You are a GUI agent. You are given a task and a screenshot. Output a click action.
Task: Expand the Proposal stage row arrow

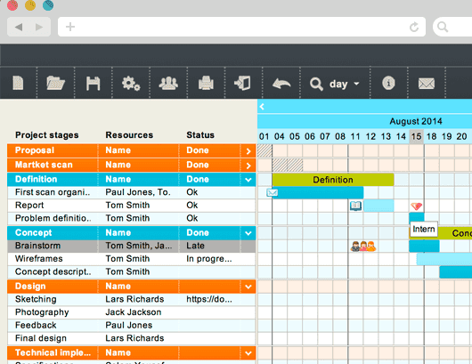[248, 151]
